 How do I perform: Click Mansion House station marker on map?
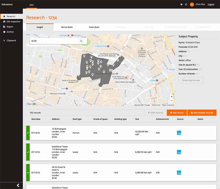[x=64, y=94]
